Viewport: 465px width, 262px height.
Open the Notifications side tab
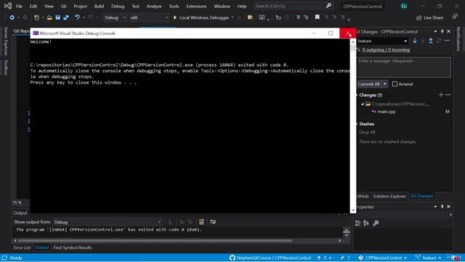point(458,39)
